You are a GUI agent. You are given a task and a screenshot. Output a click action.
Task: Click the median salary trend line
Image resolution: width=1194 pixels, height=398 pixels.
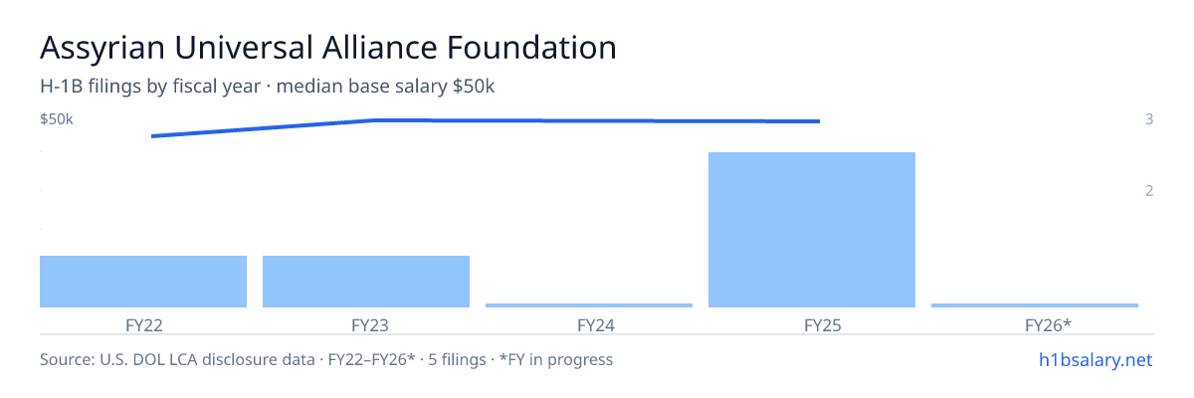[x=486, y=121]
